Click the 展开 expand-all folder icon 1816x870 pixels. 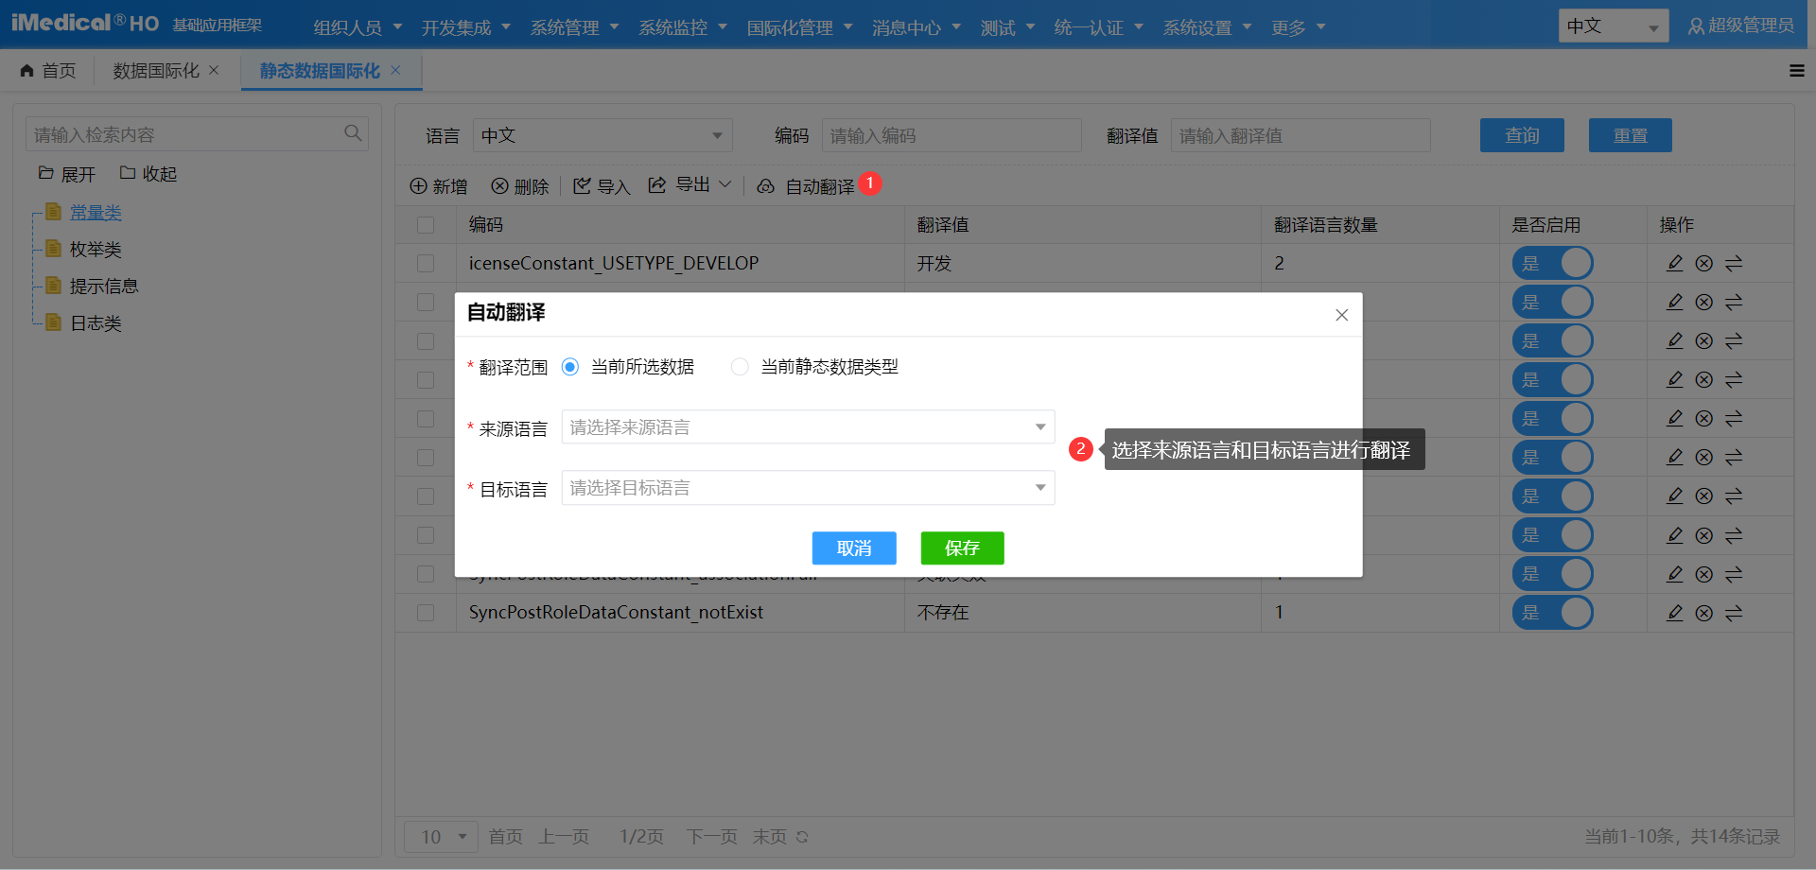[x=45, y=173]
